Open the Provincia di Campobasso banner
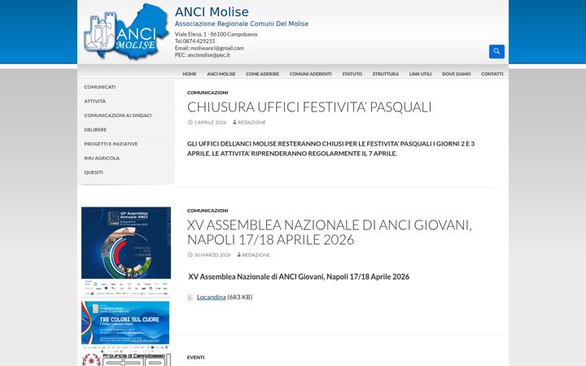586x366 pixels. tap(126, 359)
